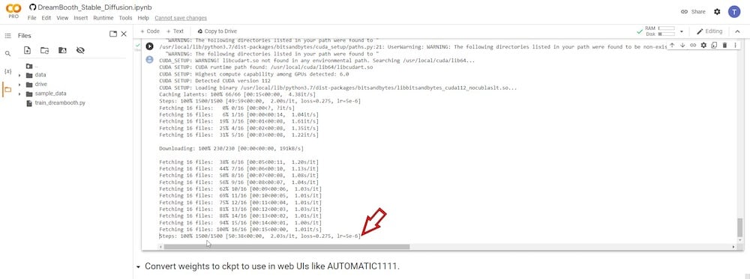Click the output avatar icon to clear output
Screen dimensions: 750x279
(150, 59)
